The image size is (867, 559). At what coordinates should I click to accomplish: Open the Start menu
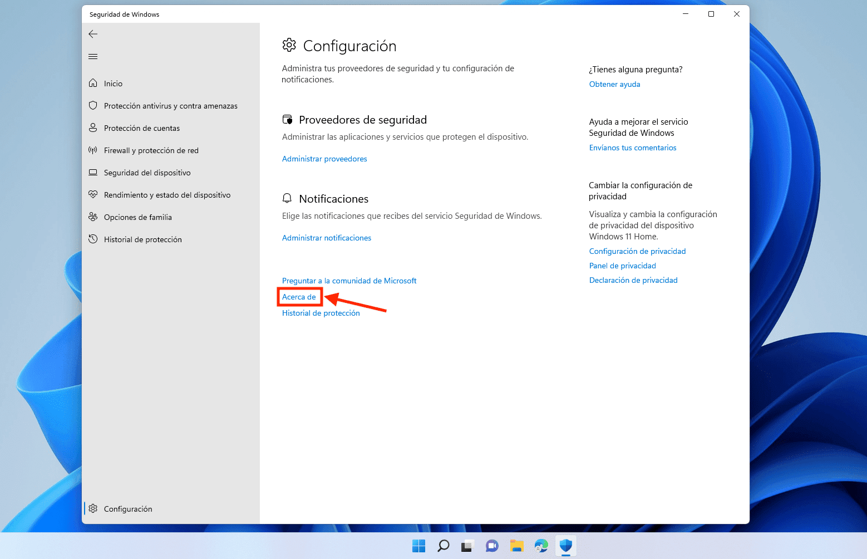click(418, 546)
